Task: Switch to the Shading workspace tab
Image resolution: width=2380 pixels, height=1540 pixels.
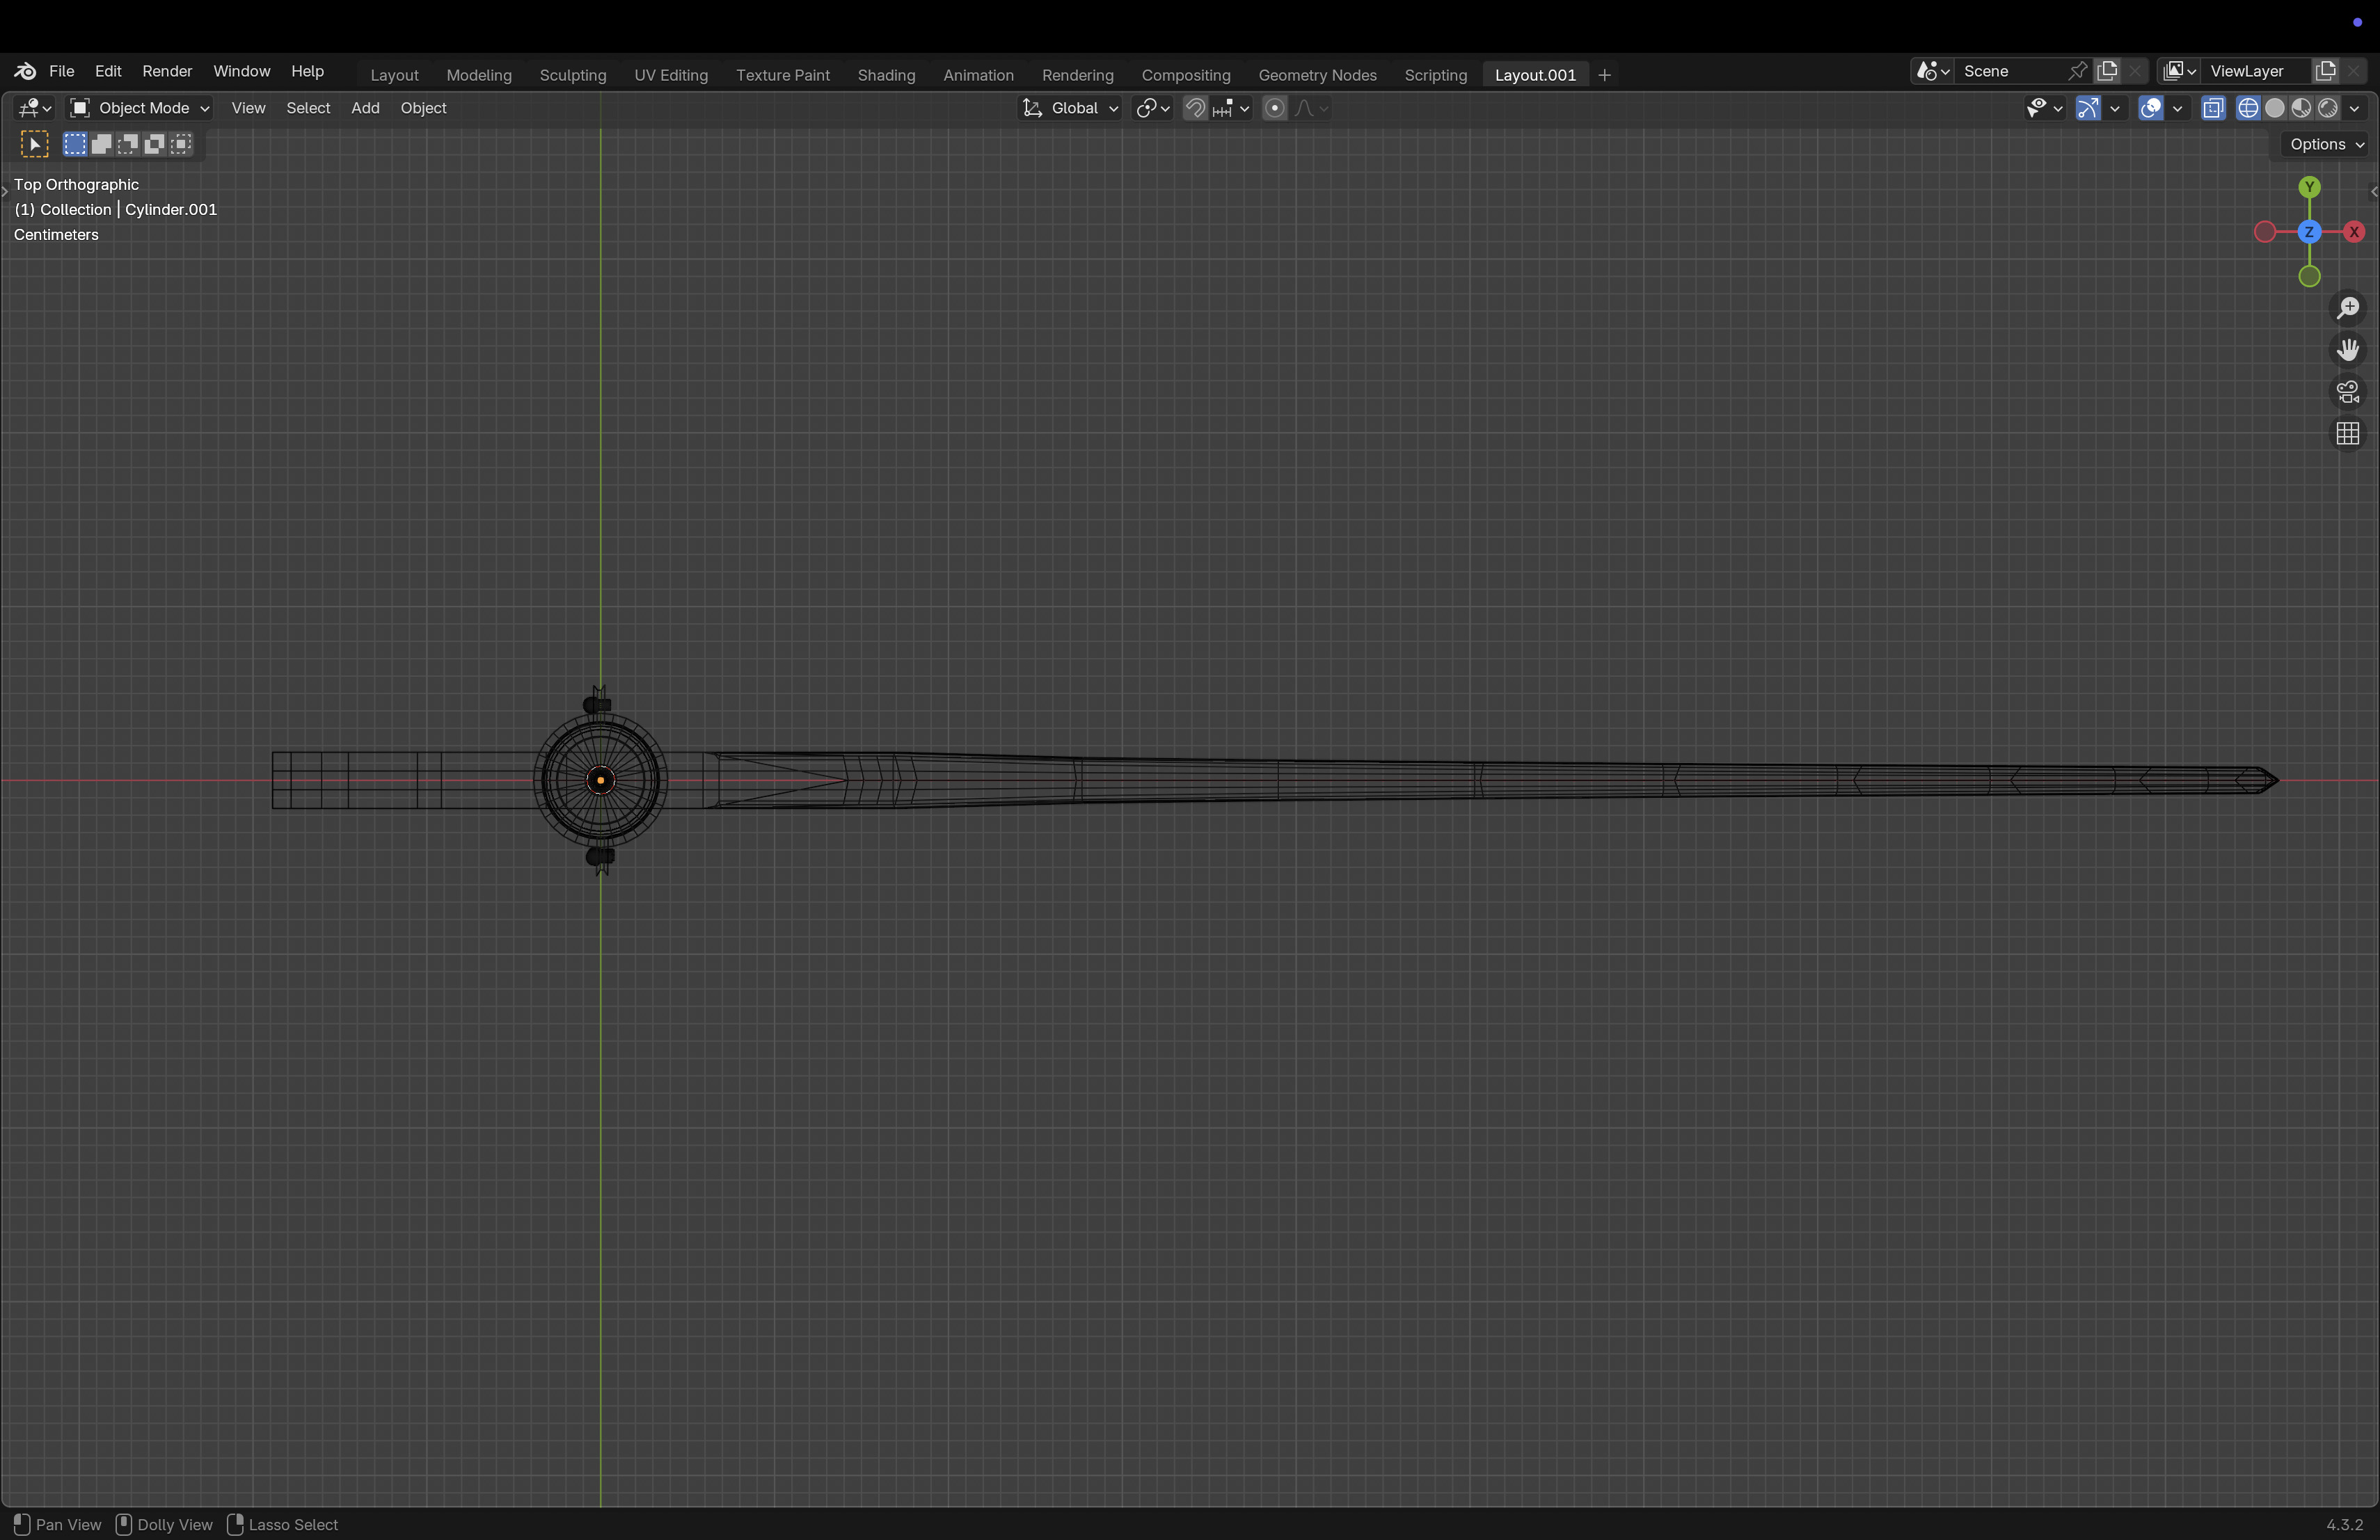Action: pyautogui.click(x=886, y=75)
